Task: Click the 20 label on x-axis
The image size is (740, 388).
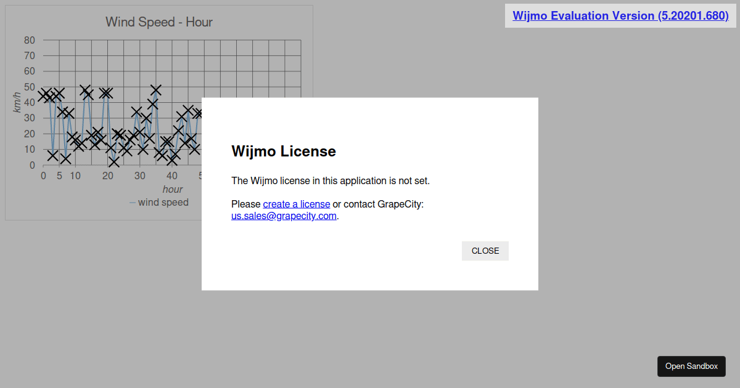Action: coord(108,176)
